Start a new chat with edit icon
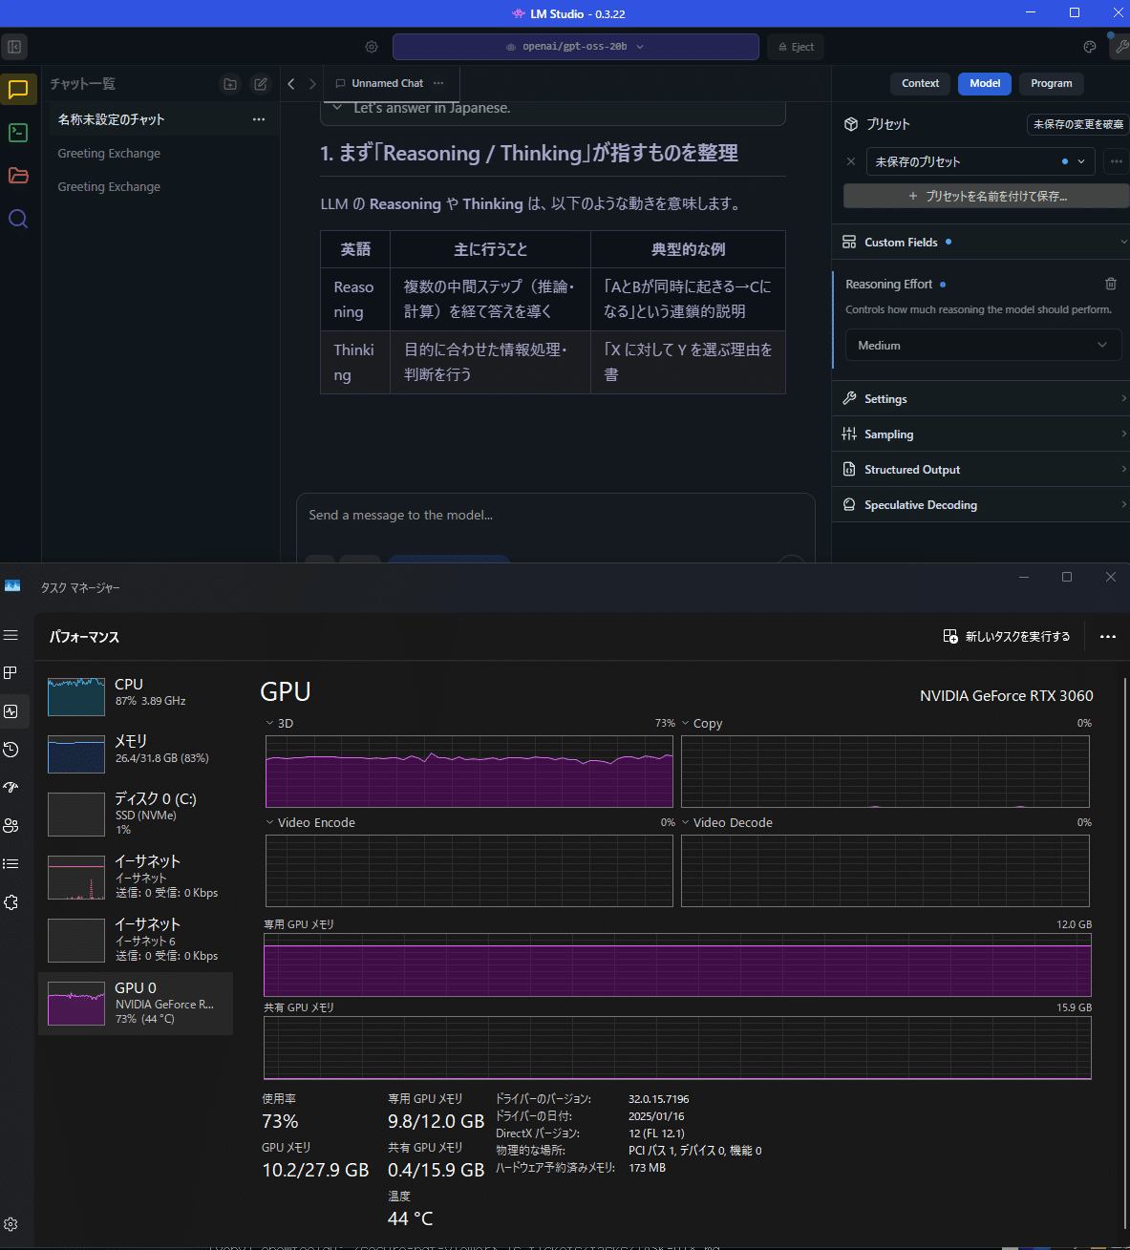Screen dimensions: 1130x1250 [x=260, y=84]
